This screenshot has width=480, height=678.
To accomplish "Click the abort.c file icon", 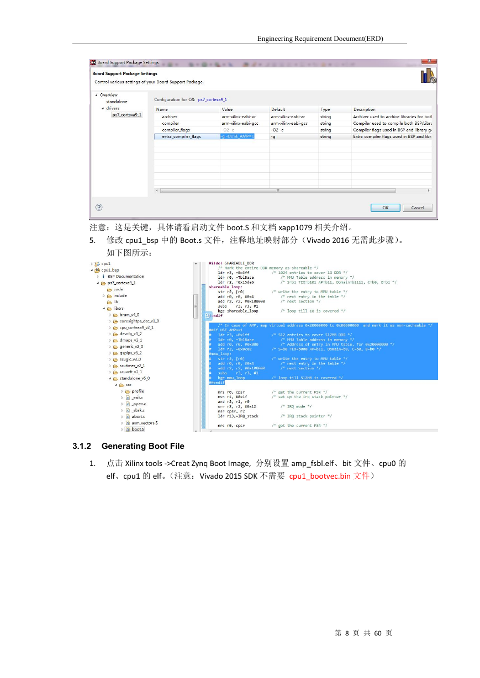I will 128,416.
